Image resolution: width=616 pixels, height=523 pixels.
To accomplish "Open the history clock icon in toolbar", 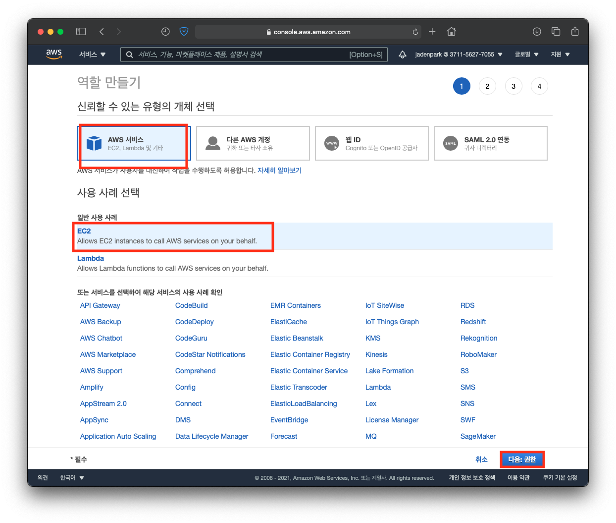I will tap(165, 32).
